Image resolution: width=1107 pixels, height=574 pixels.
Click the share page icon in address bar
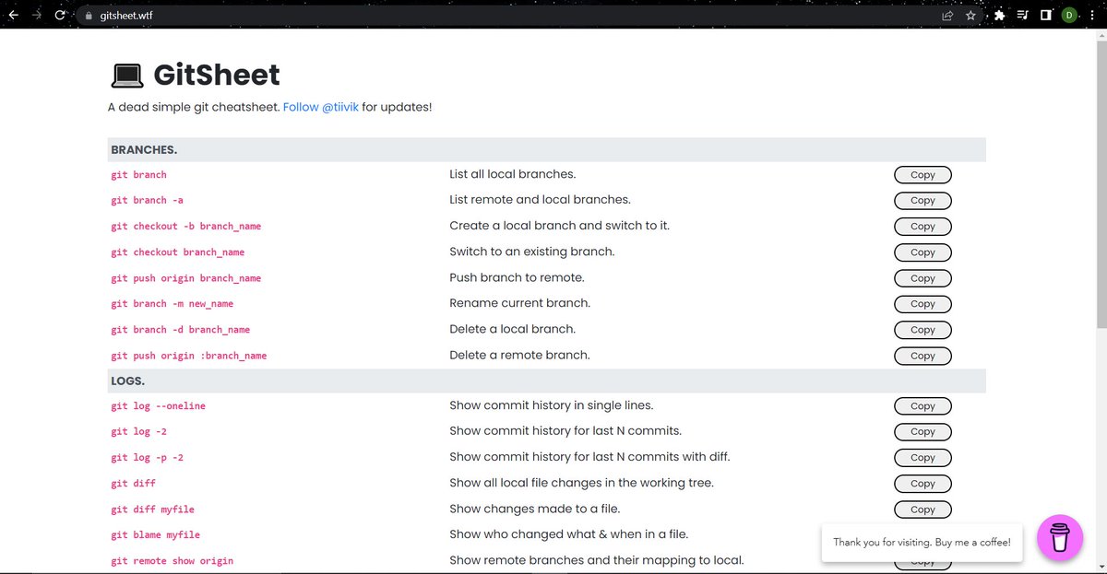tap(947, 16)
